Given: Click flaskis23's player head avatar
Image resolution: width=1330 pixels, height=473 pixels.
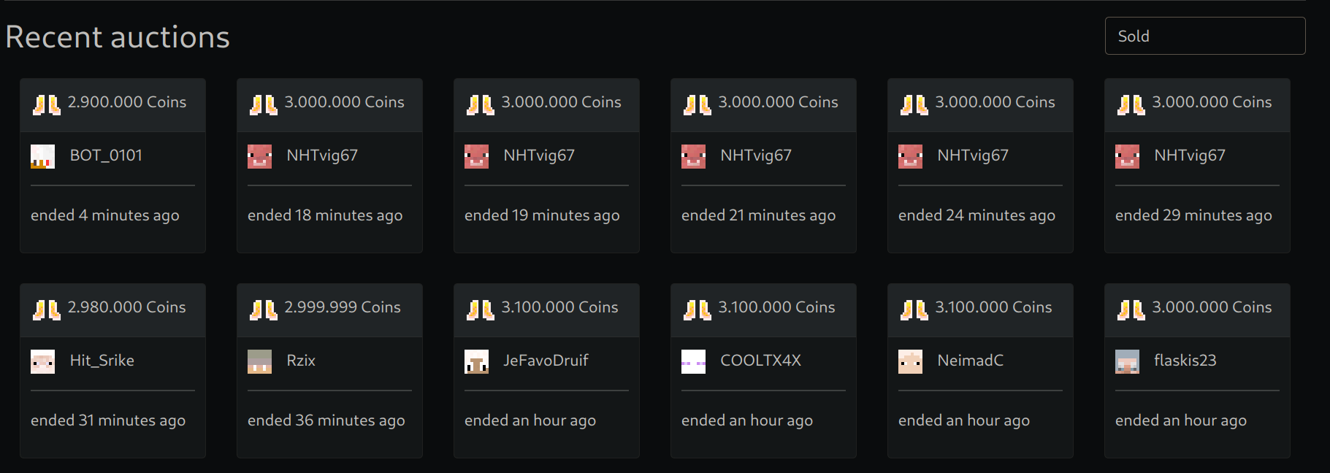Looking at the screenshot, I should tap(1126, 361).
